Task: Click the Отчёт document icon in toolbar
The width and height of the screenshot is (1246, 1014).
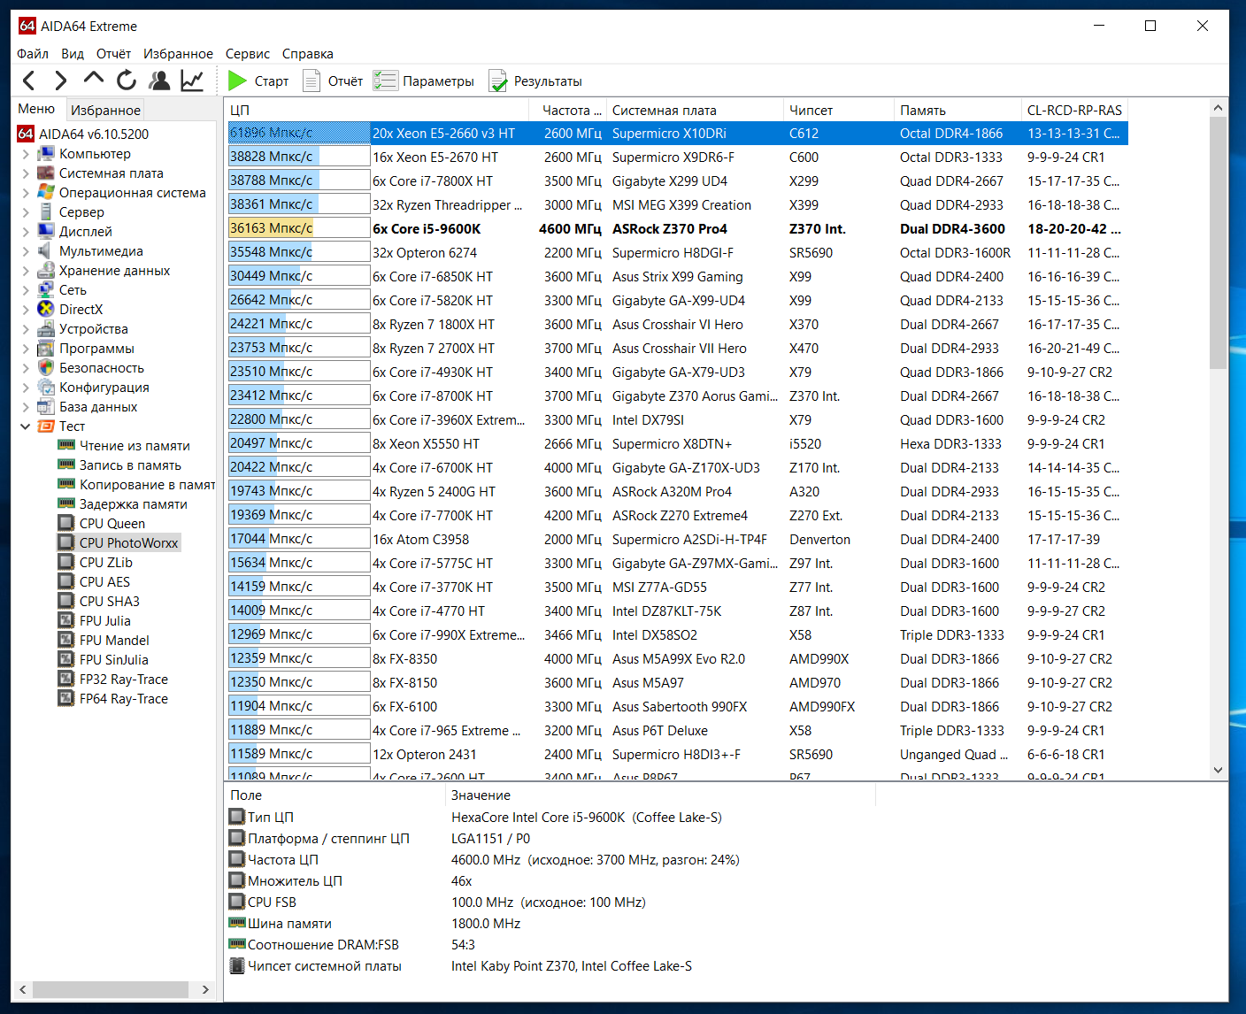Action: tap(311, 81)
